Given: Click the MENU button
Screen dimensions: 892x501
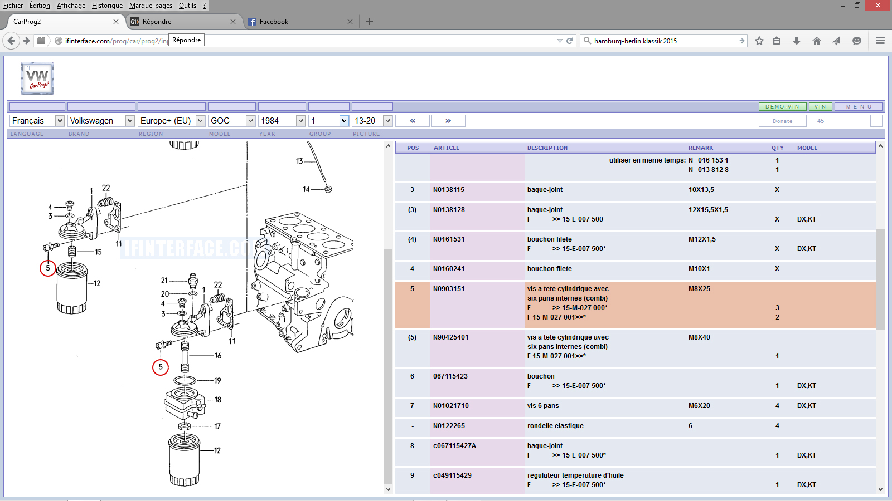Looking at the screenshot, I should [859, 106].
